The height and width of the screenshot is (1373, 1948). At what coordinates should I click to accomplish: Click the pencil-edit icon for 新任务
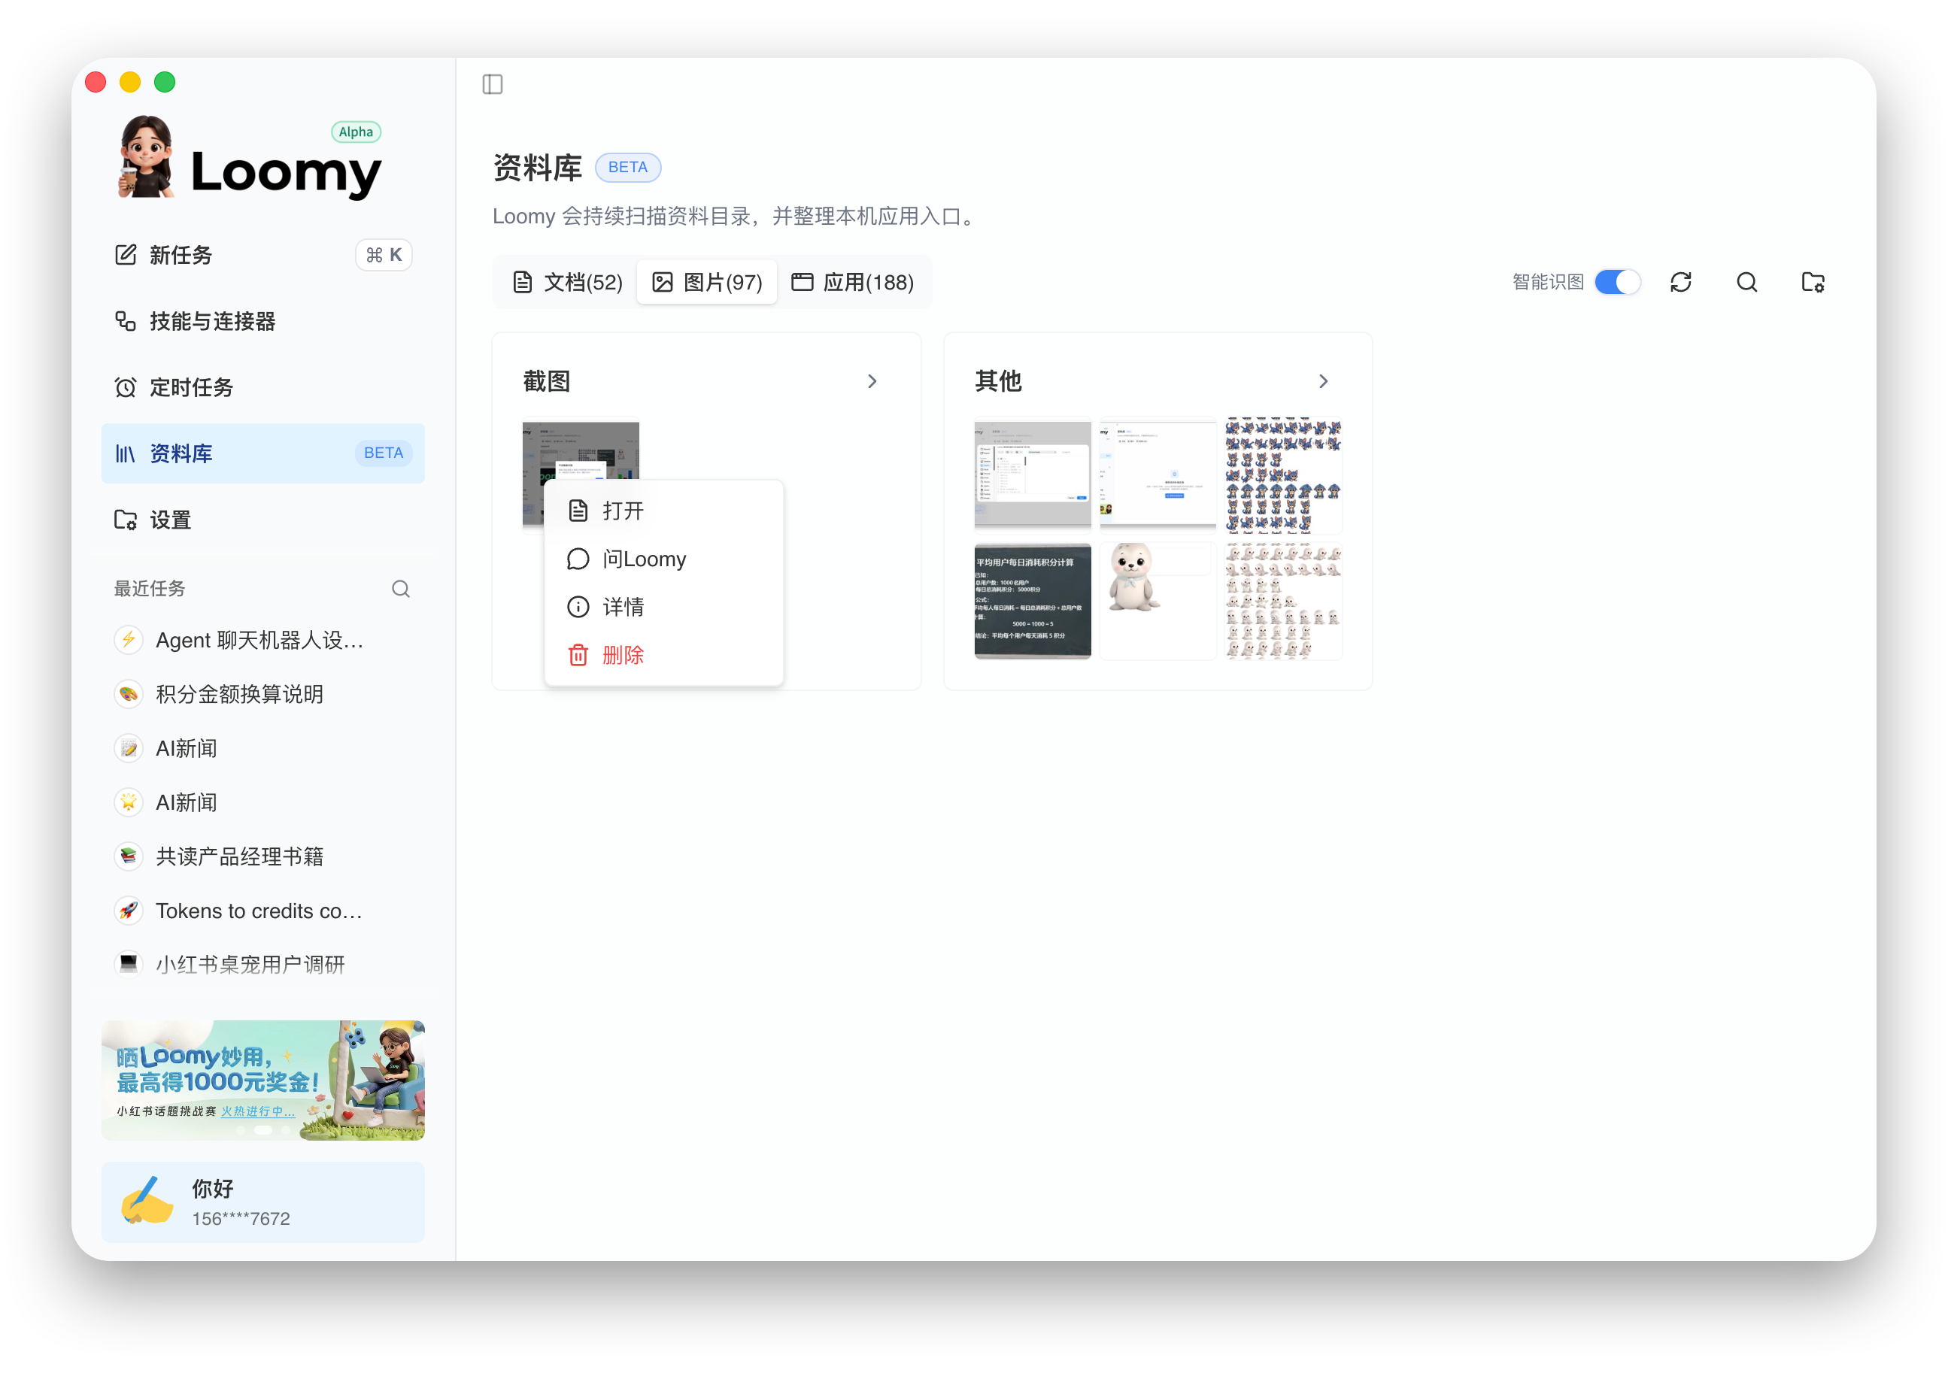click(126, 254)
